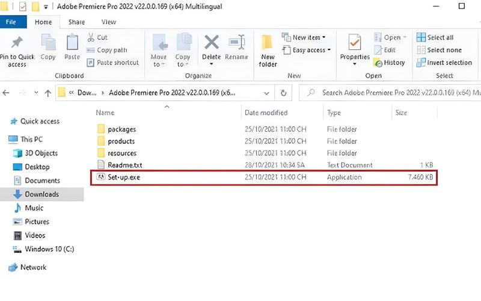Viewport: 481px width, 301px height.
Task: Open Quick access in navigation pane
Action: coord(35,122)
